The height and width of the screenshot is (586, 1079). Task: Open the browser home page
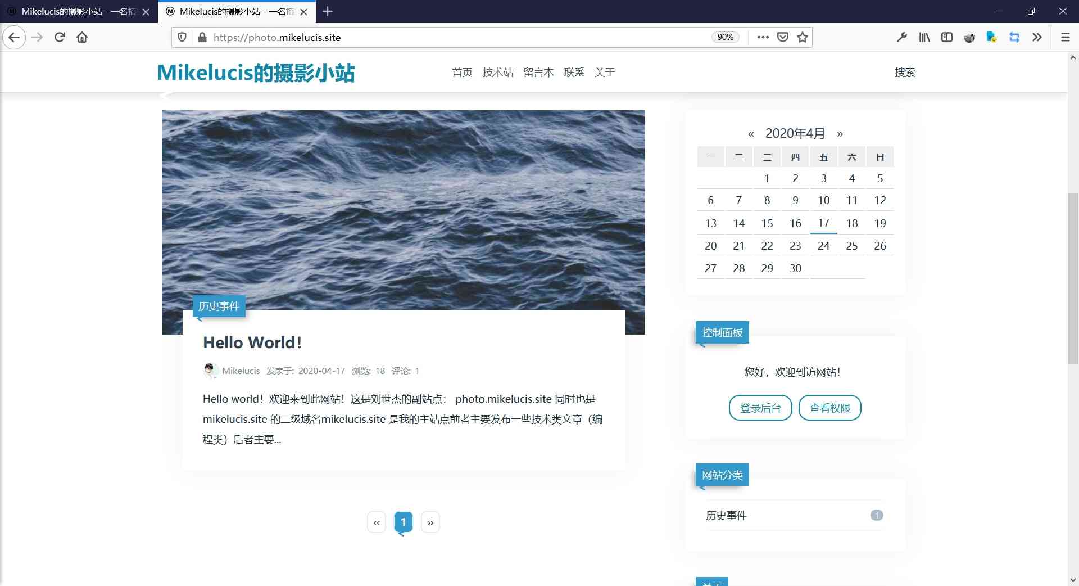pyautogui.click(x=82, y=38)
